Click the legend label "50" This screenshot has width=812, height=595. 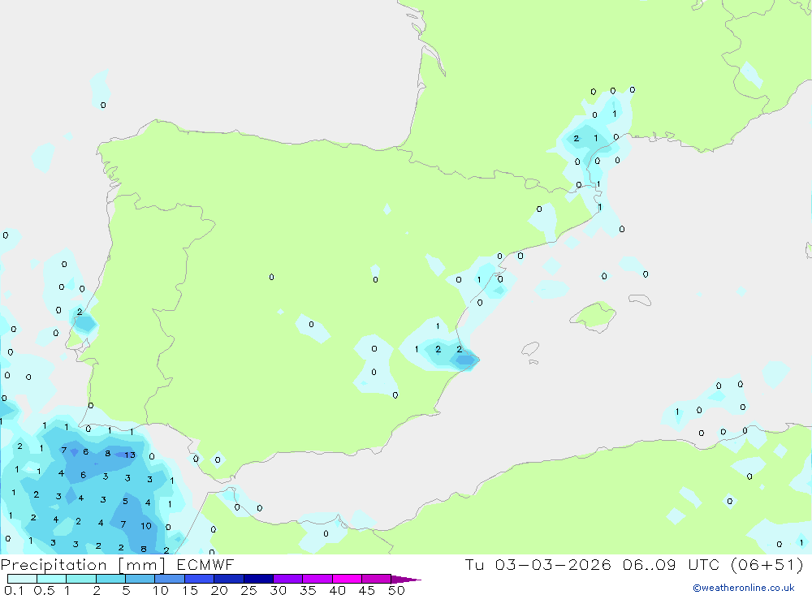tap(396, 590)
